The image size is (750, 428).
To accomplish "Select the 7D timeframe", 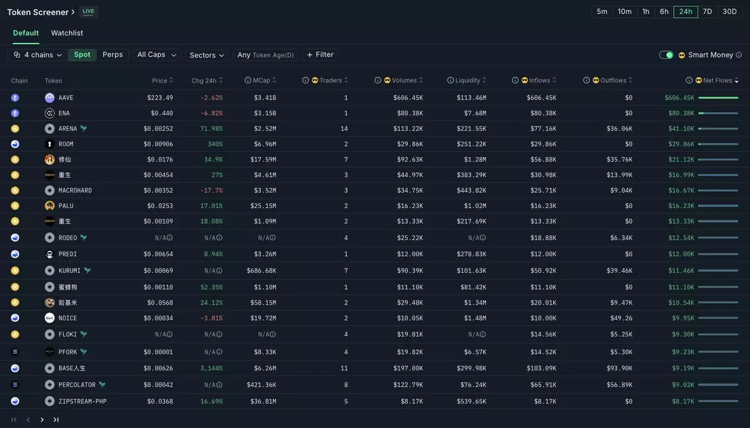I will click(707, 12).
